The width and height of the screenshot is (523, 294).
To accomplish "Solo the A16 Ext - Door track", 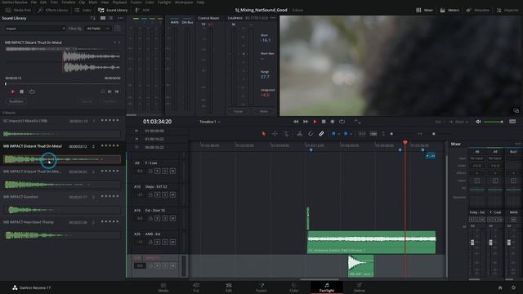I will point(165,218).
